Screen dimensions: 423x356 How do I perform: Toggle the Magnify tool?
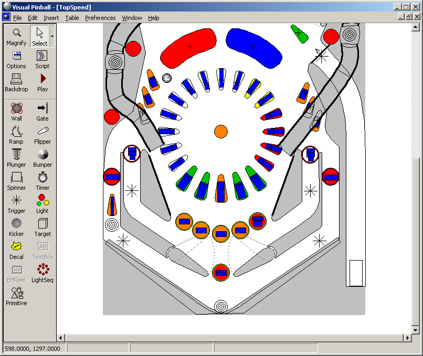16,36
